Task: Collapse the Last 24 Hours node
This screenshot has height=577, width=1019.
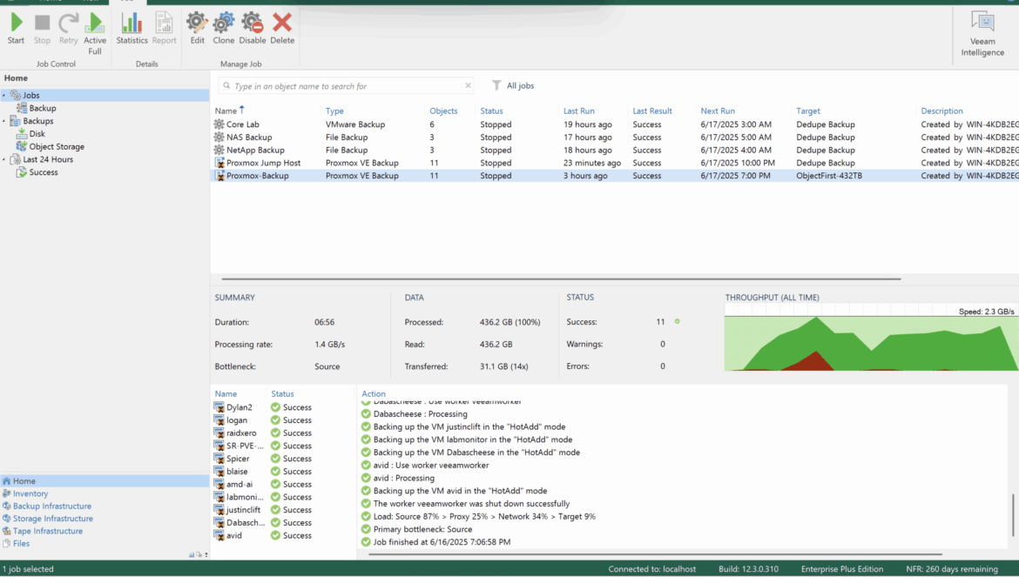Action: (3, 159)
